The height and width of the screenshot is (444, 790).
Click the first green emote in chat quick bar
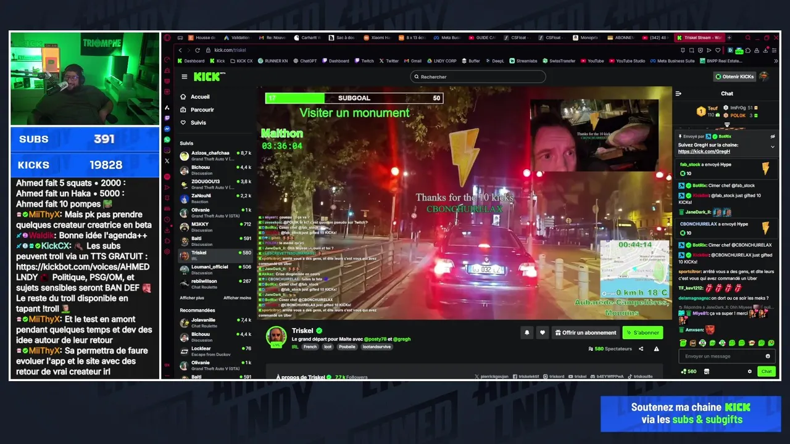(x=683, y=343)
